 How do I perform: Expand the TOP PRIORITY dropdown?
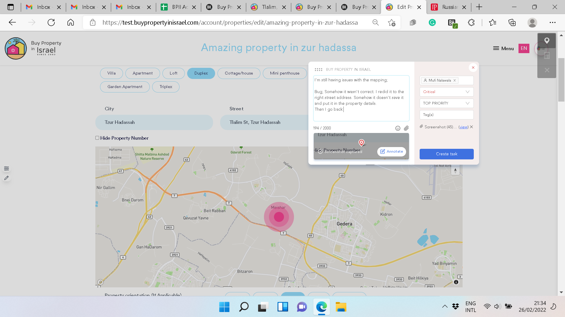(x=446, y=103)
